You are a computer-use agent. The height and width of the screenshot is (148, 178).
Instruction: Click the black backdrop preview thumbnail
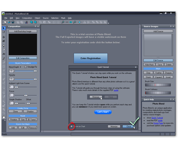23,44
